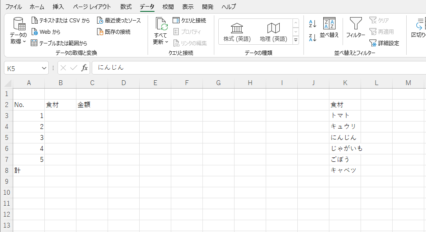The height and width of the screenshot is (232, 426).
Task: Switch to ホーム tab
Action: click(37, 7)
